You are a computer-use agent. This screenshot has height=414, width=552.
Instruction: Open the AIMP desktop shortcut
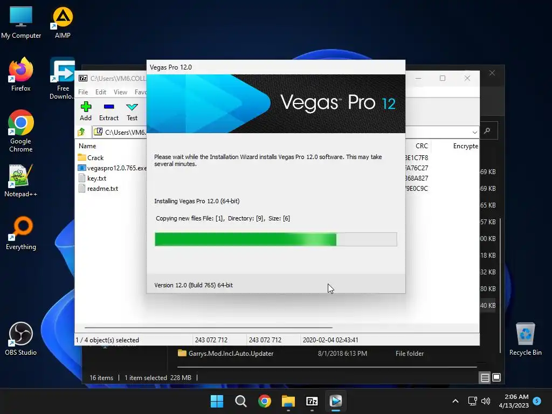tap(63, 22)
